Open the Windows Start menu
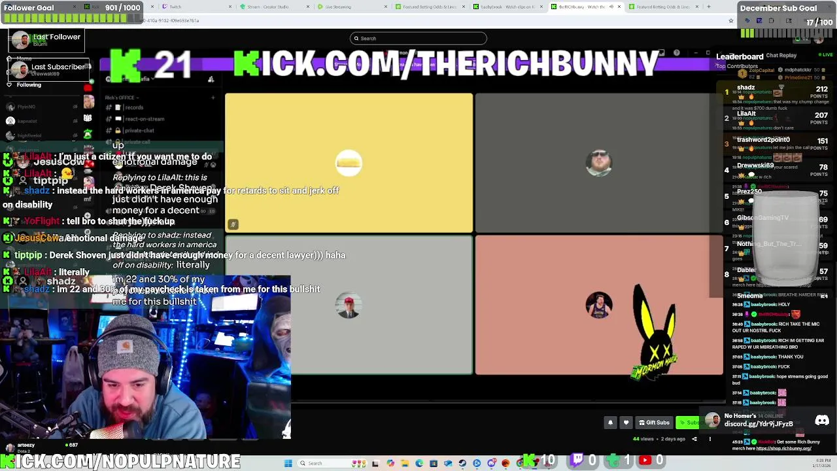 click(x=288, y=463)
